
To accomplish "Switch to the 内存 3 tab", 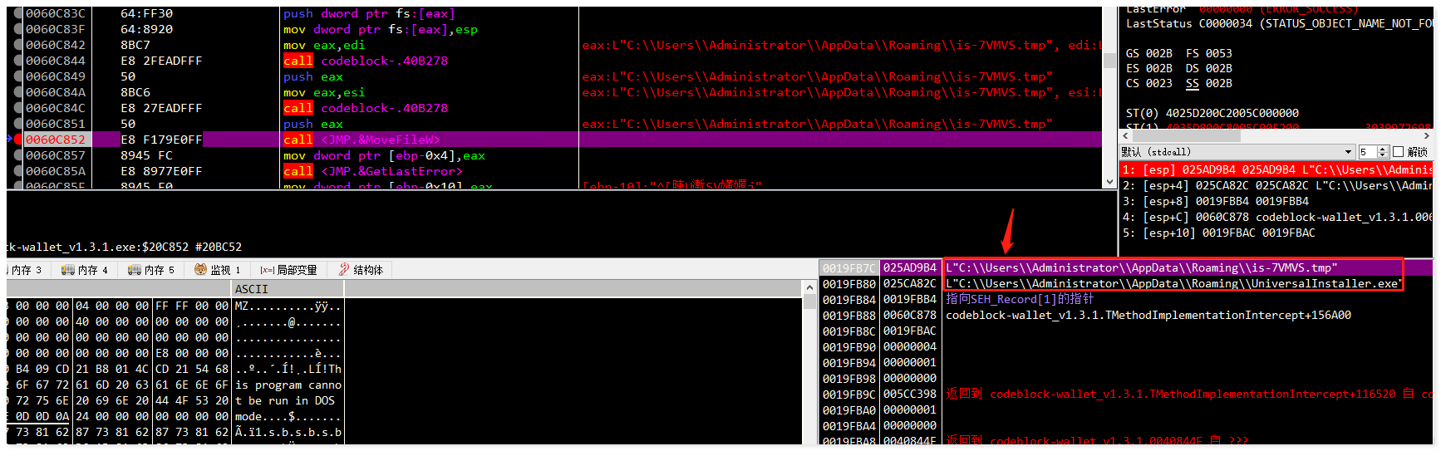I will [x=25, y=270].
